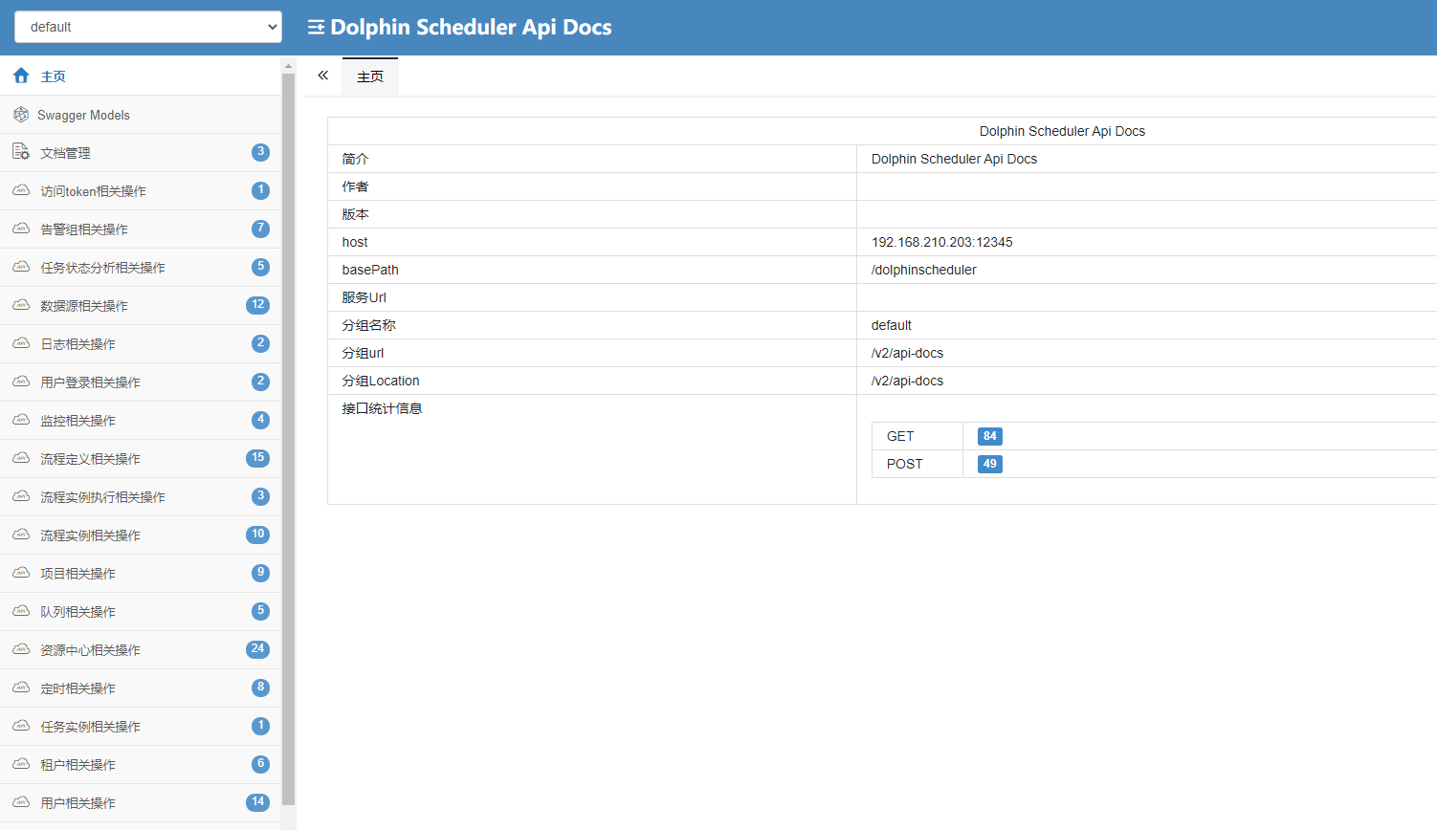Screen dimensions: 1437x830
Task: Click the cloud icon next to 项目相关操作
Action: 20,573
